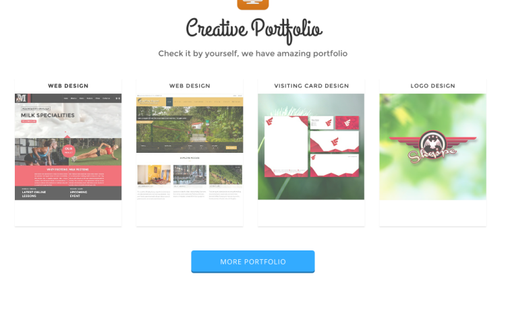Click the LATEST ONLINE LESSONS footer text
The image size is (506, 313).
34,194
